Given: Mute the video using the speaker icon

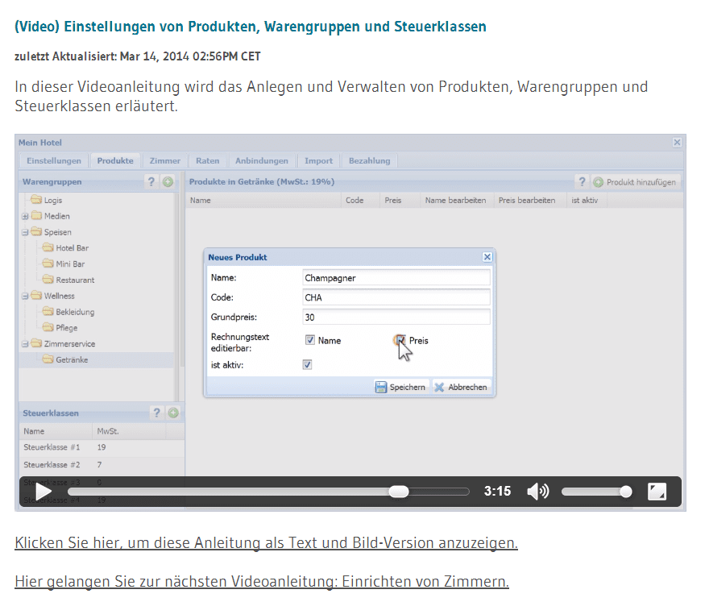Looking at the screenshot, I should click(537, 492).
